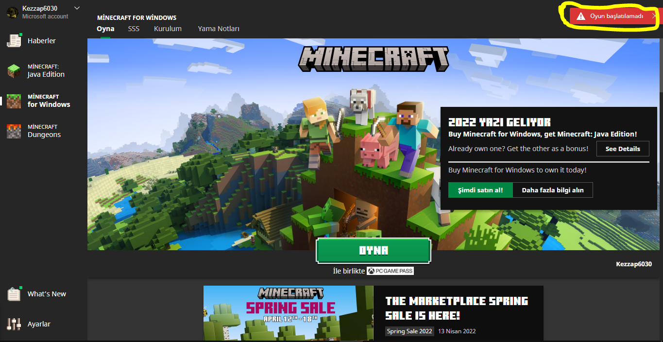
Task: Click the PC Game Pass badge
Action: pos(390,271)
